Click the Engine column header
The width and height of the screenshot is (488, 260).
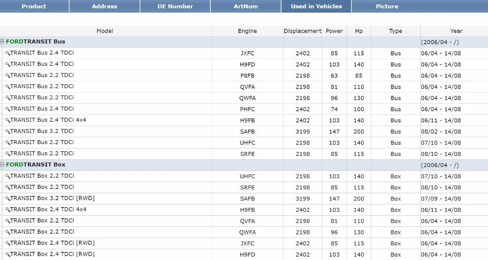[x=247, y=31]
